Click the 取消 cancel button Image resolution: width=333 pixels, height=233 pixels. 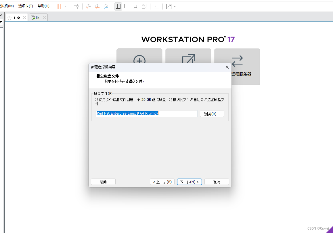pos(217,182)
